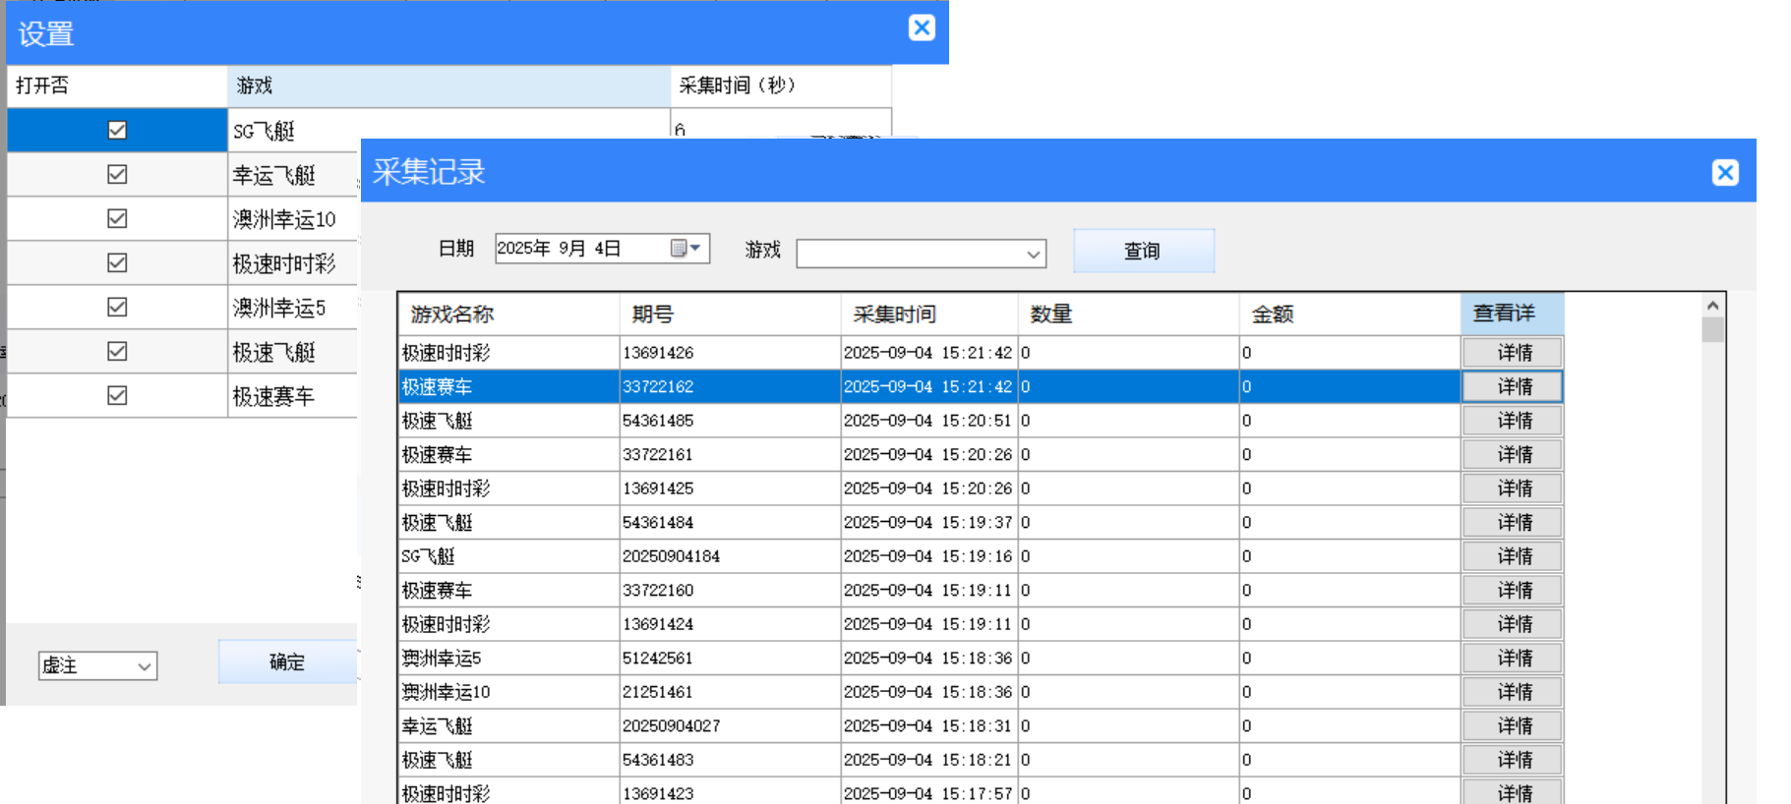Toggle the 幸运飞艇 checkbox
Viewport: 1791px width, 804px height.
click(117, 174)
